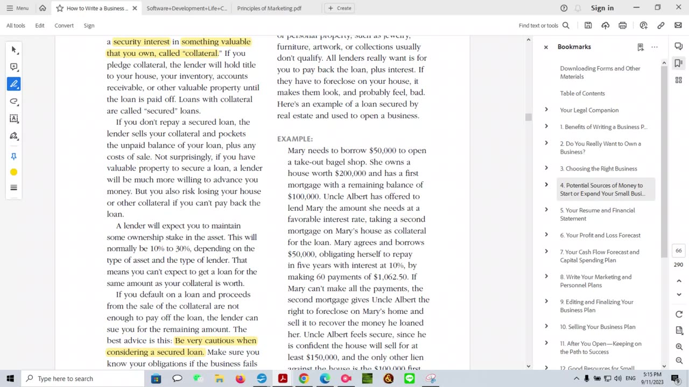Viewport: 689px width, 387px height.
Task: Click the blue pin toolbar icon
Action: [14, 156]
